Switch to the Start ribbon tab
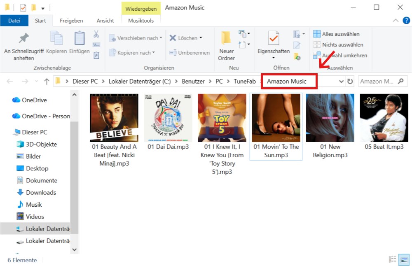 (40, 21)
